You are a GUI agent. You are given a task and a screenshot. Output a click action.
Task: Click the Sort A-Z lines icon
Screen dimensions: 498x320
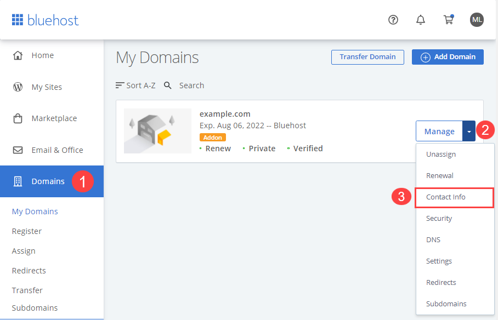[120, 85]
